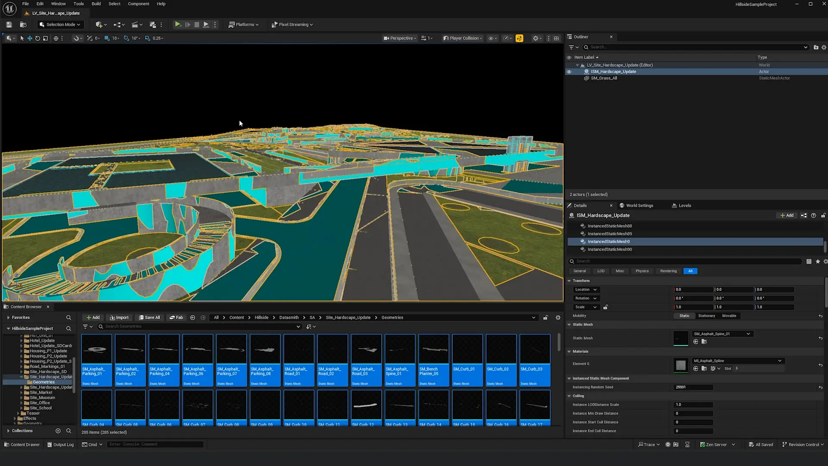828x466 pixels.
Task: Open the Selection Mode dropdown
Action: (60, 25)
